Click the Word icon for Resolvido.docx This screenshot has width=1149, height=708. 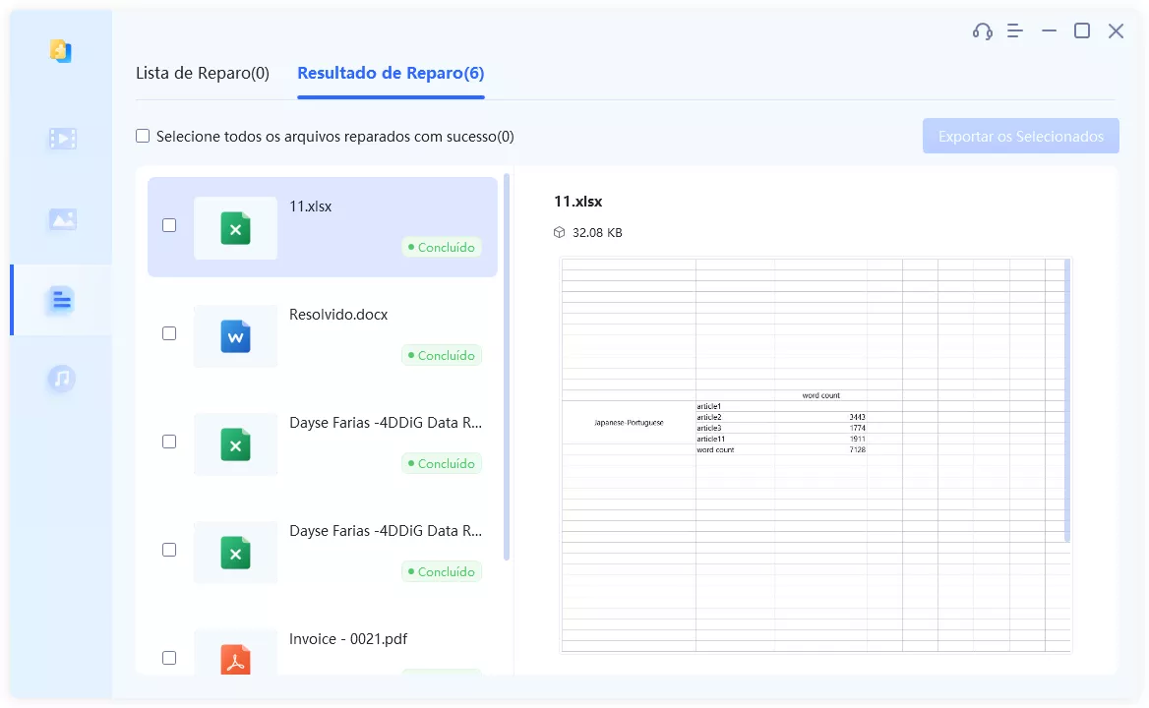pyautogui.click(x=235, y=336)
